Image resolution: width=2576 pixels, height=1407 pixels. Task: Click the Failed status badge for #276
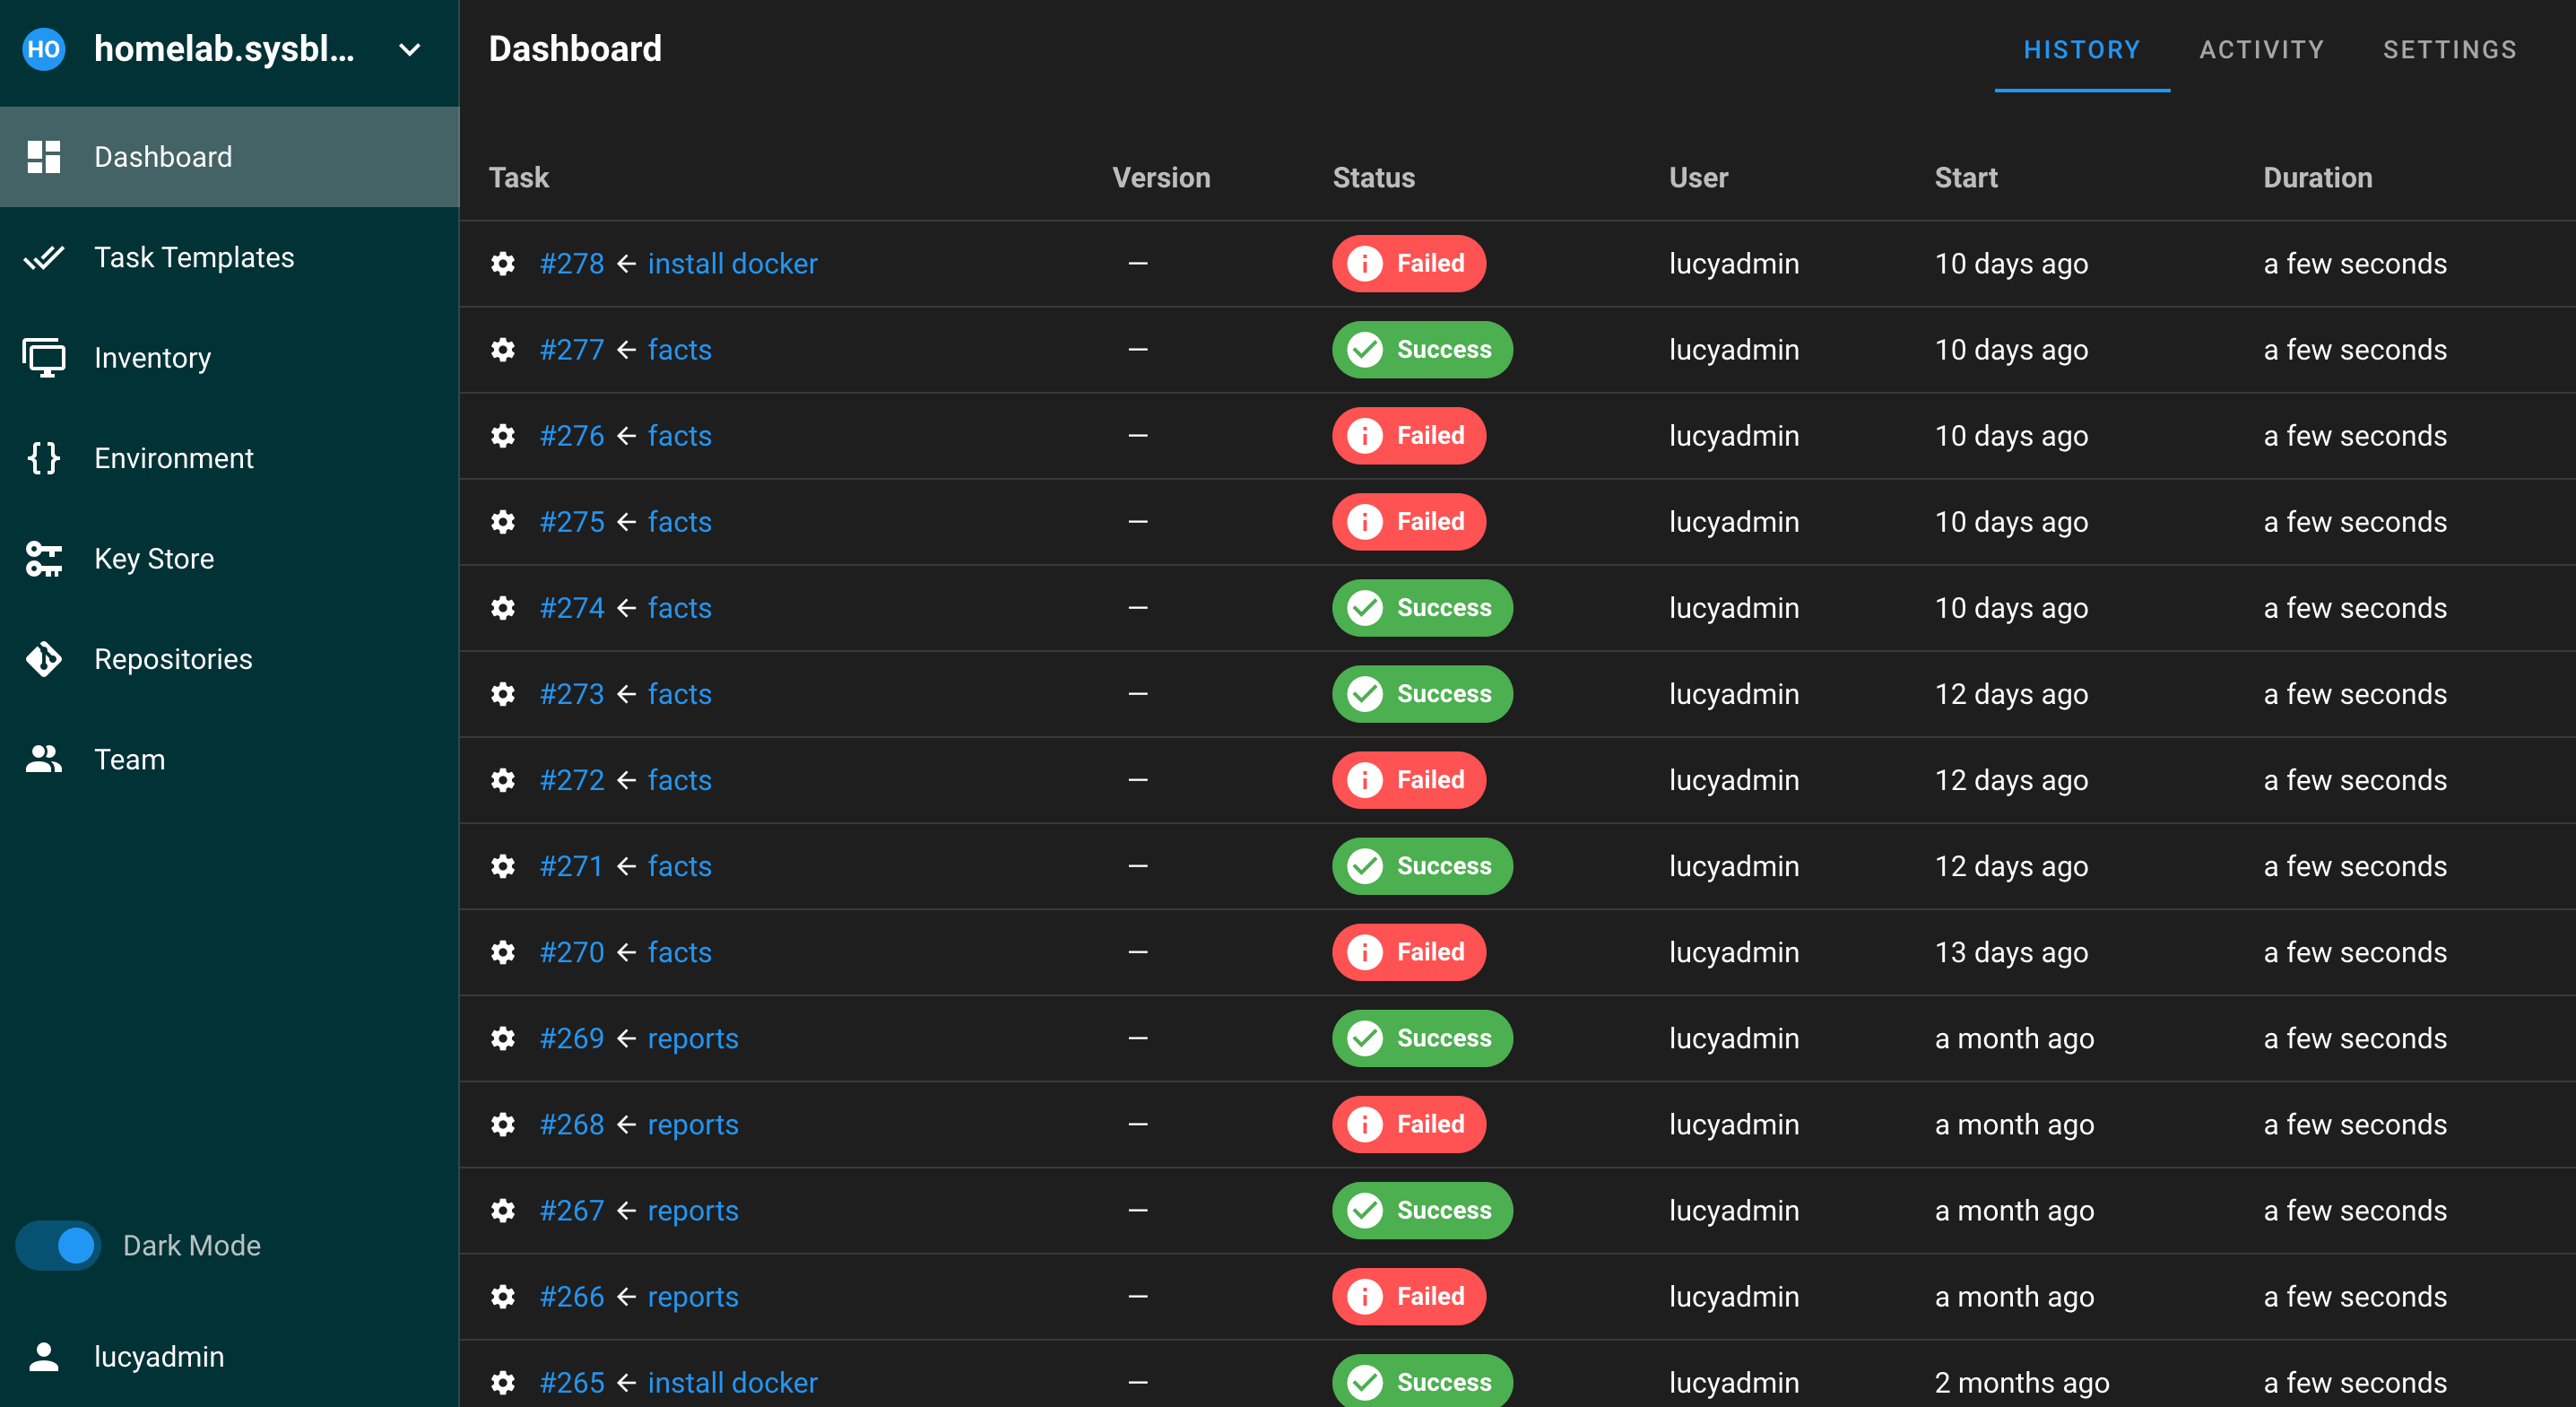[1408, 436]
